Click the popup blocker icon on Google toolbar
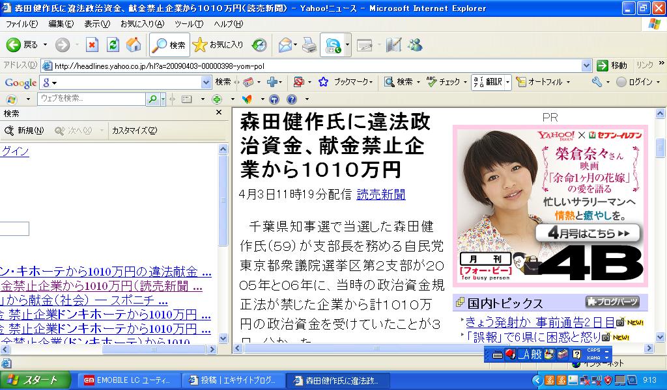The height and width of the screenshot is (390, 667). (x=298, y=82)
